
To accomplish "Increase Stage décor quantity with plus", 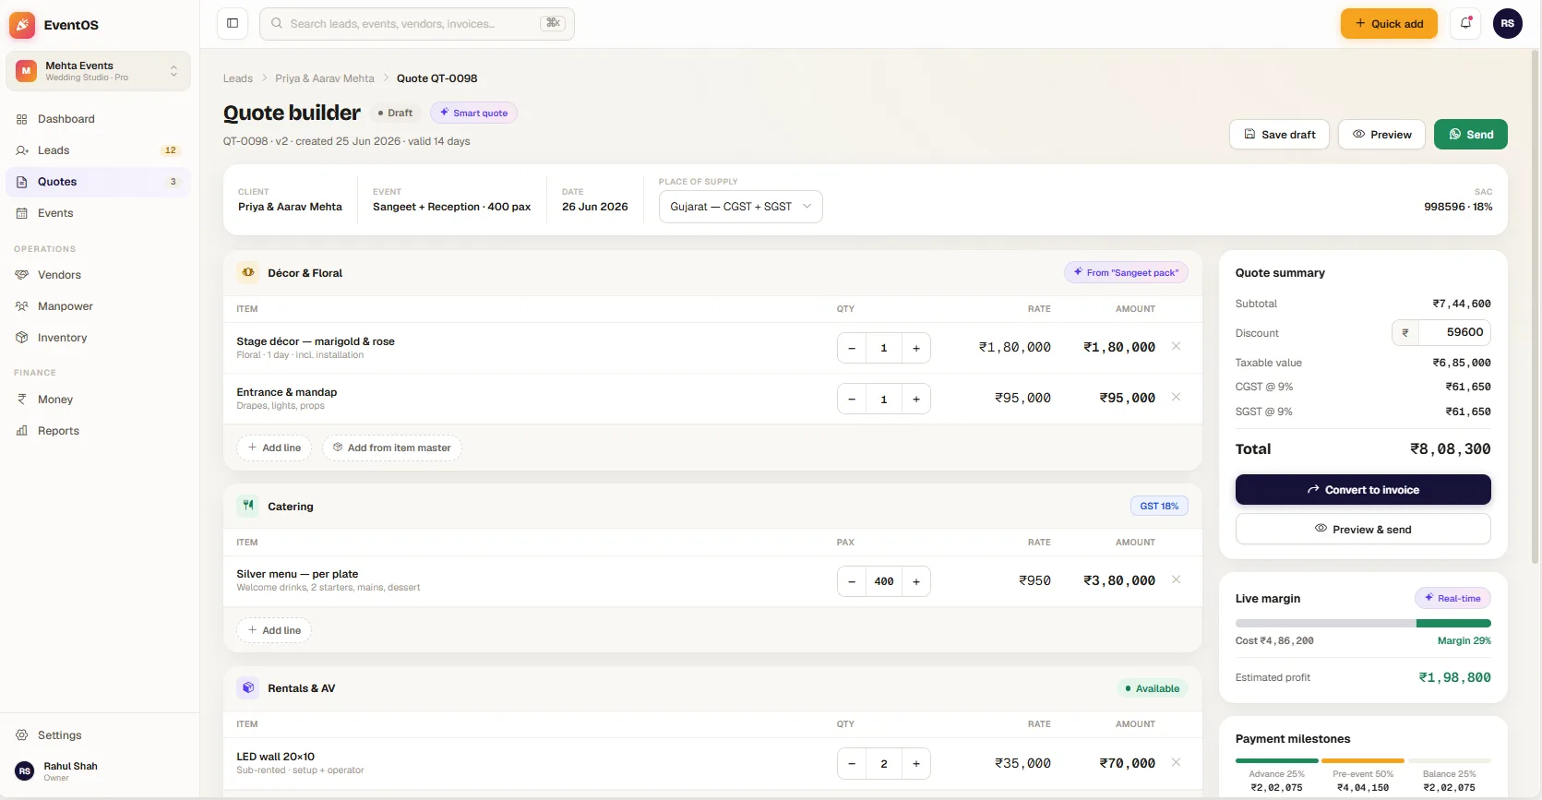I will click(916, 348).
